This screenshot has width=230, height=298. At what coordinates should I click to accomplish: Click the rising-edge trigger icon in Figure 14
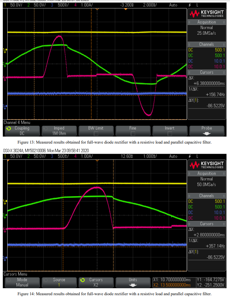[189, 157]
